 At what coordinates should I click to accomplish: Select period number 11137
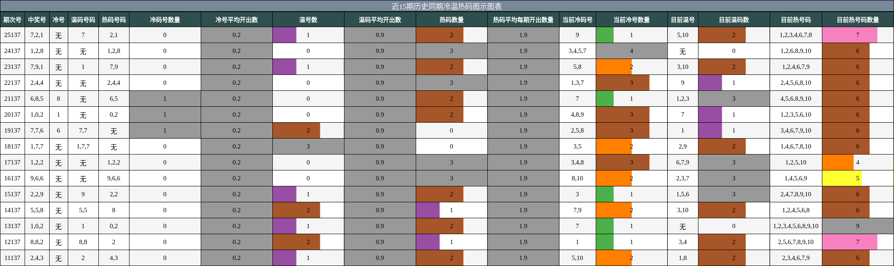tap(12, 258)
